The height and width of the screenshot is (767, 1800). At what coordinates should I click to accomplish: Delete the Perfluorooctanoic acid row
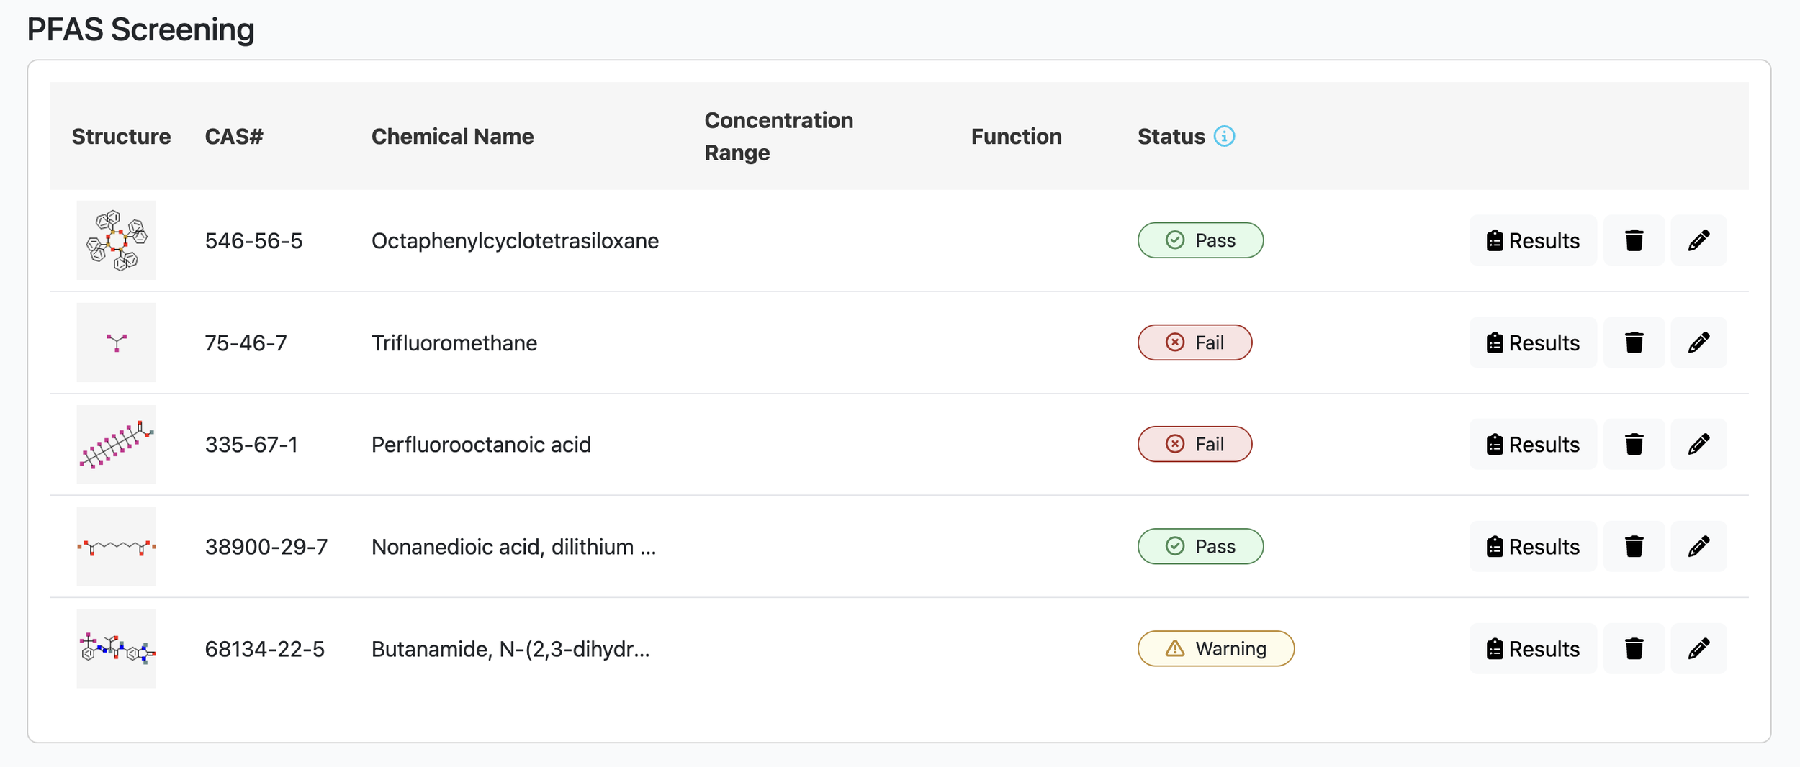1634,444
